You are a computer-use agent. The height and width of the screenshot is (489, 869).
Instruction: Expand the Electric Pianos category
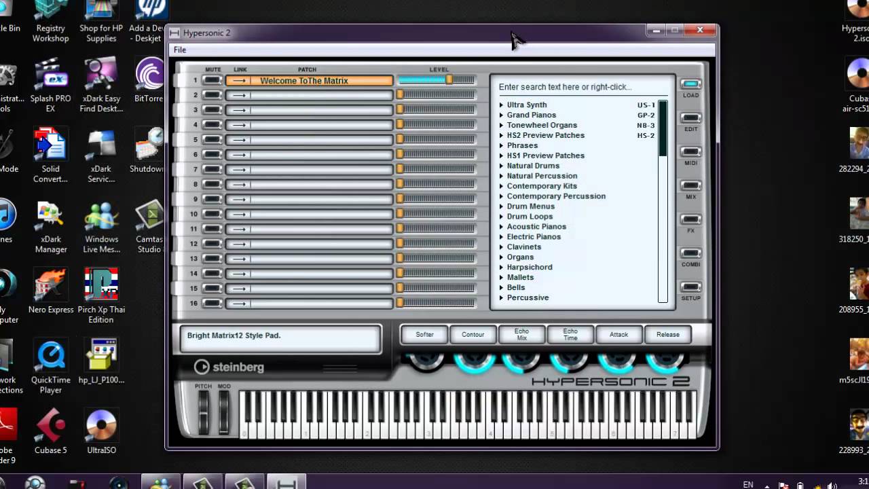click(502, 237)
